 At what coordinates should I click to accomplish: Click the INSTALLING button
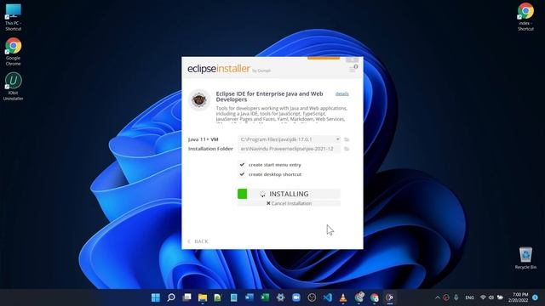click(x=289, y=194)
